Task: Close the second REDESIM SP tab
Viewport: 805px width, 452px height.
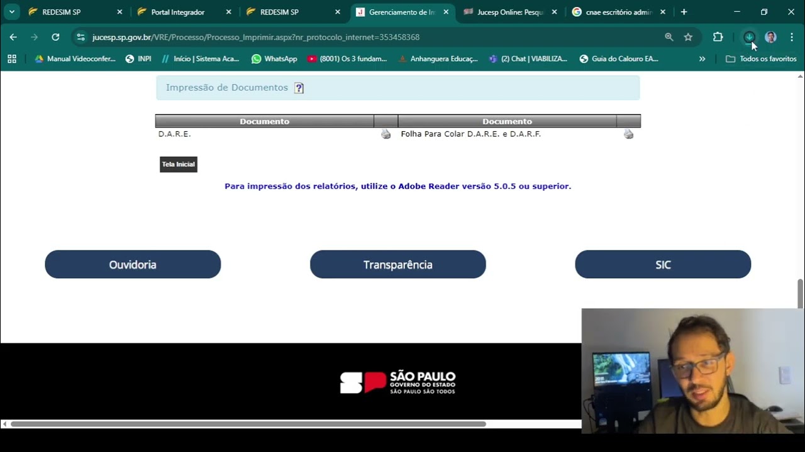Action: (x=338, y=12)
